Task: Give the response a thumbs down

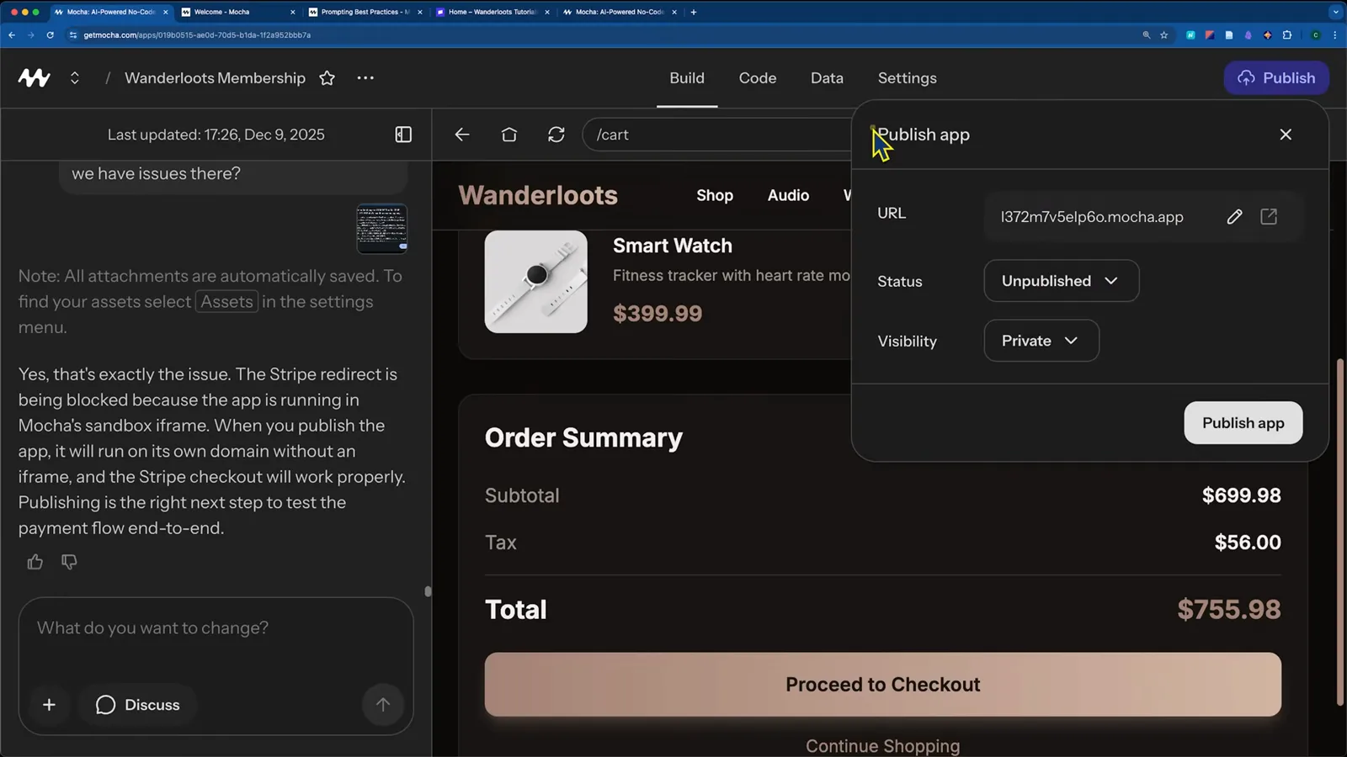Action: pyautogui.click(x=69, y=562)
